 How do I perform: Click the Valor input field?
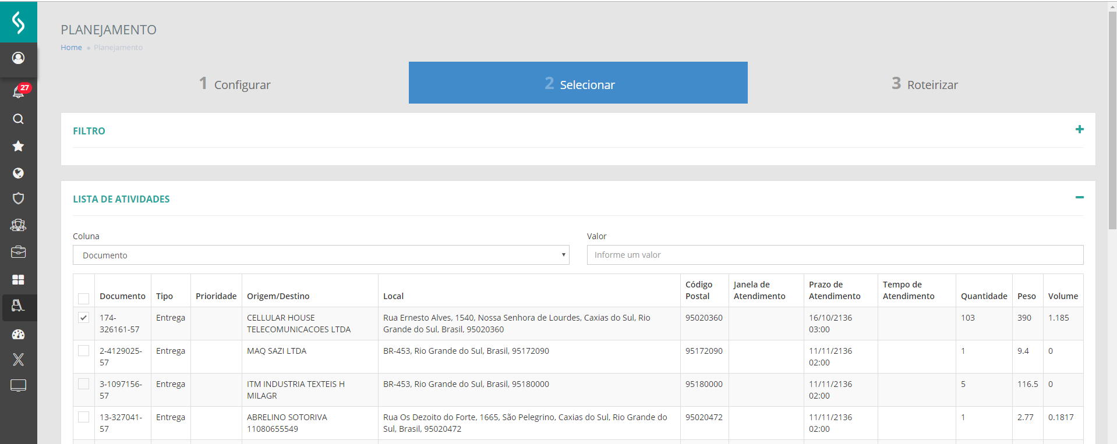(835, 255)
